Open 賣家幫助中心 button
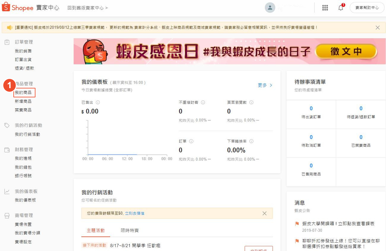The image size is (386, 251). click(367, 8)
